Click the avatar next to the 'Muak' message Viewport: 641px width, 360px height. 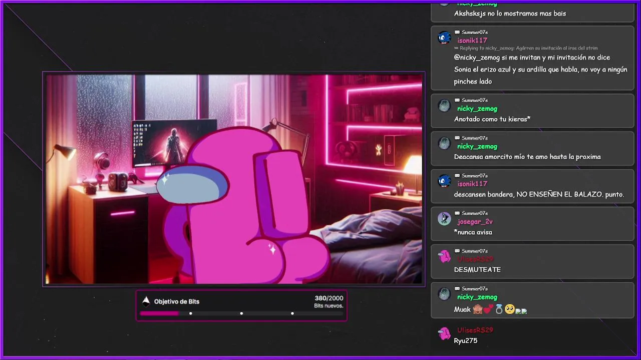(x=444, y=294)
